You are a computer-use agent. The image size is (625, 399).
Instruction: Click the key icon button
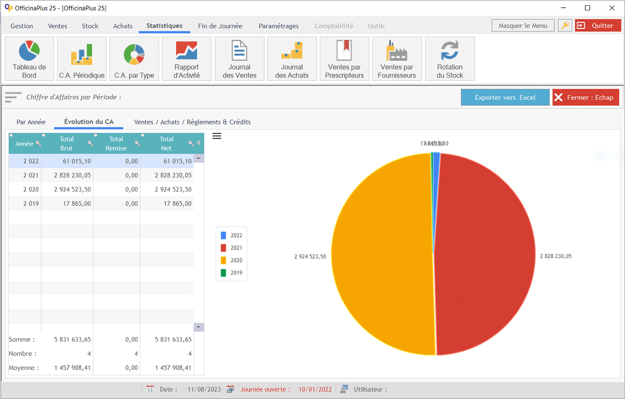[x=565, y=26]
